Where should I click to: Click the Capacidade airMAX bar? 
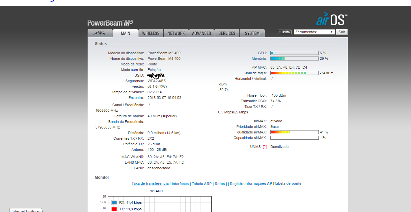pos(294,138)
